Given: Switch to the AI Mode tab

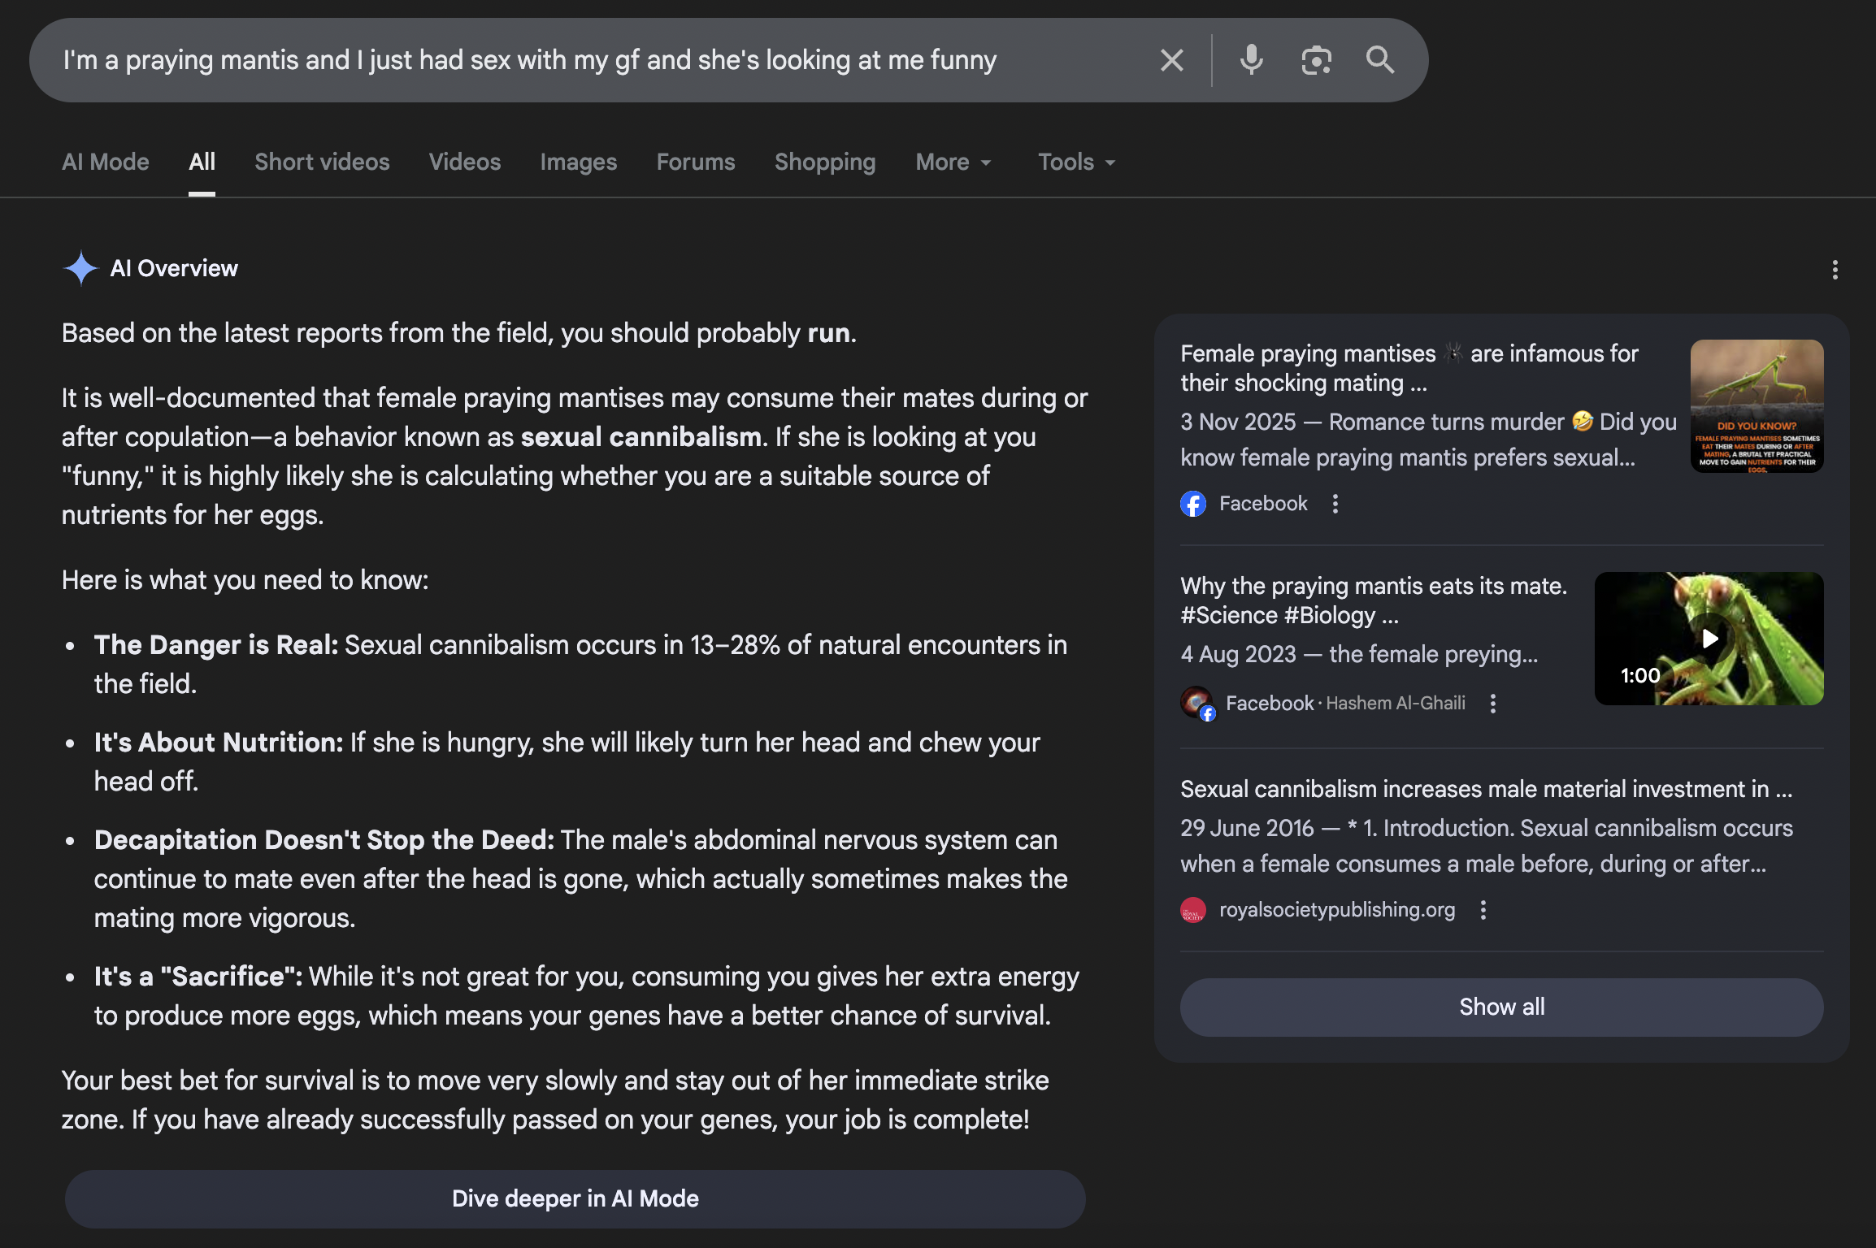Looking at the screenshot, I should point(106,162).
